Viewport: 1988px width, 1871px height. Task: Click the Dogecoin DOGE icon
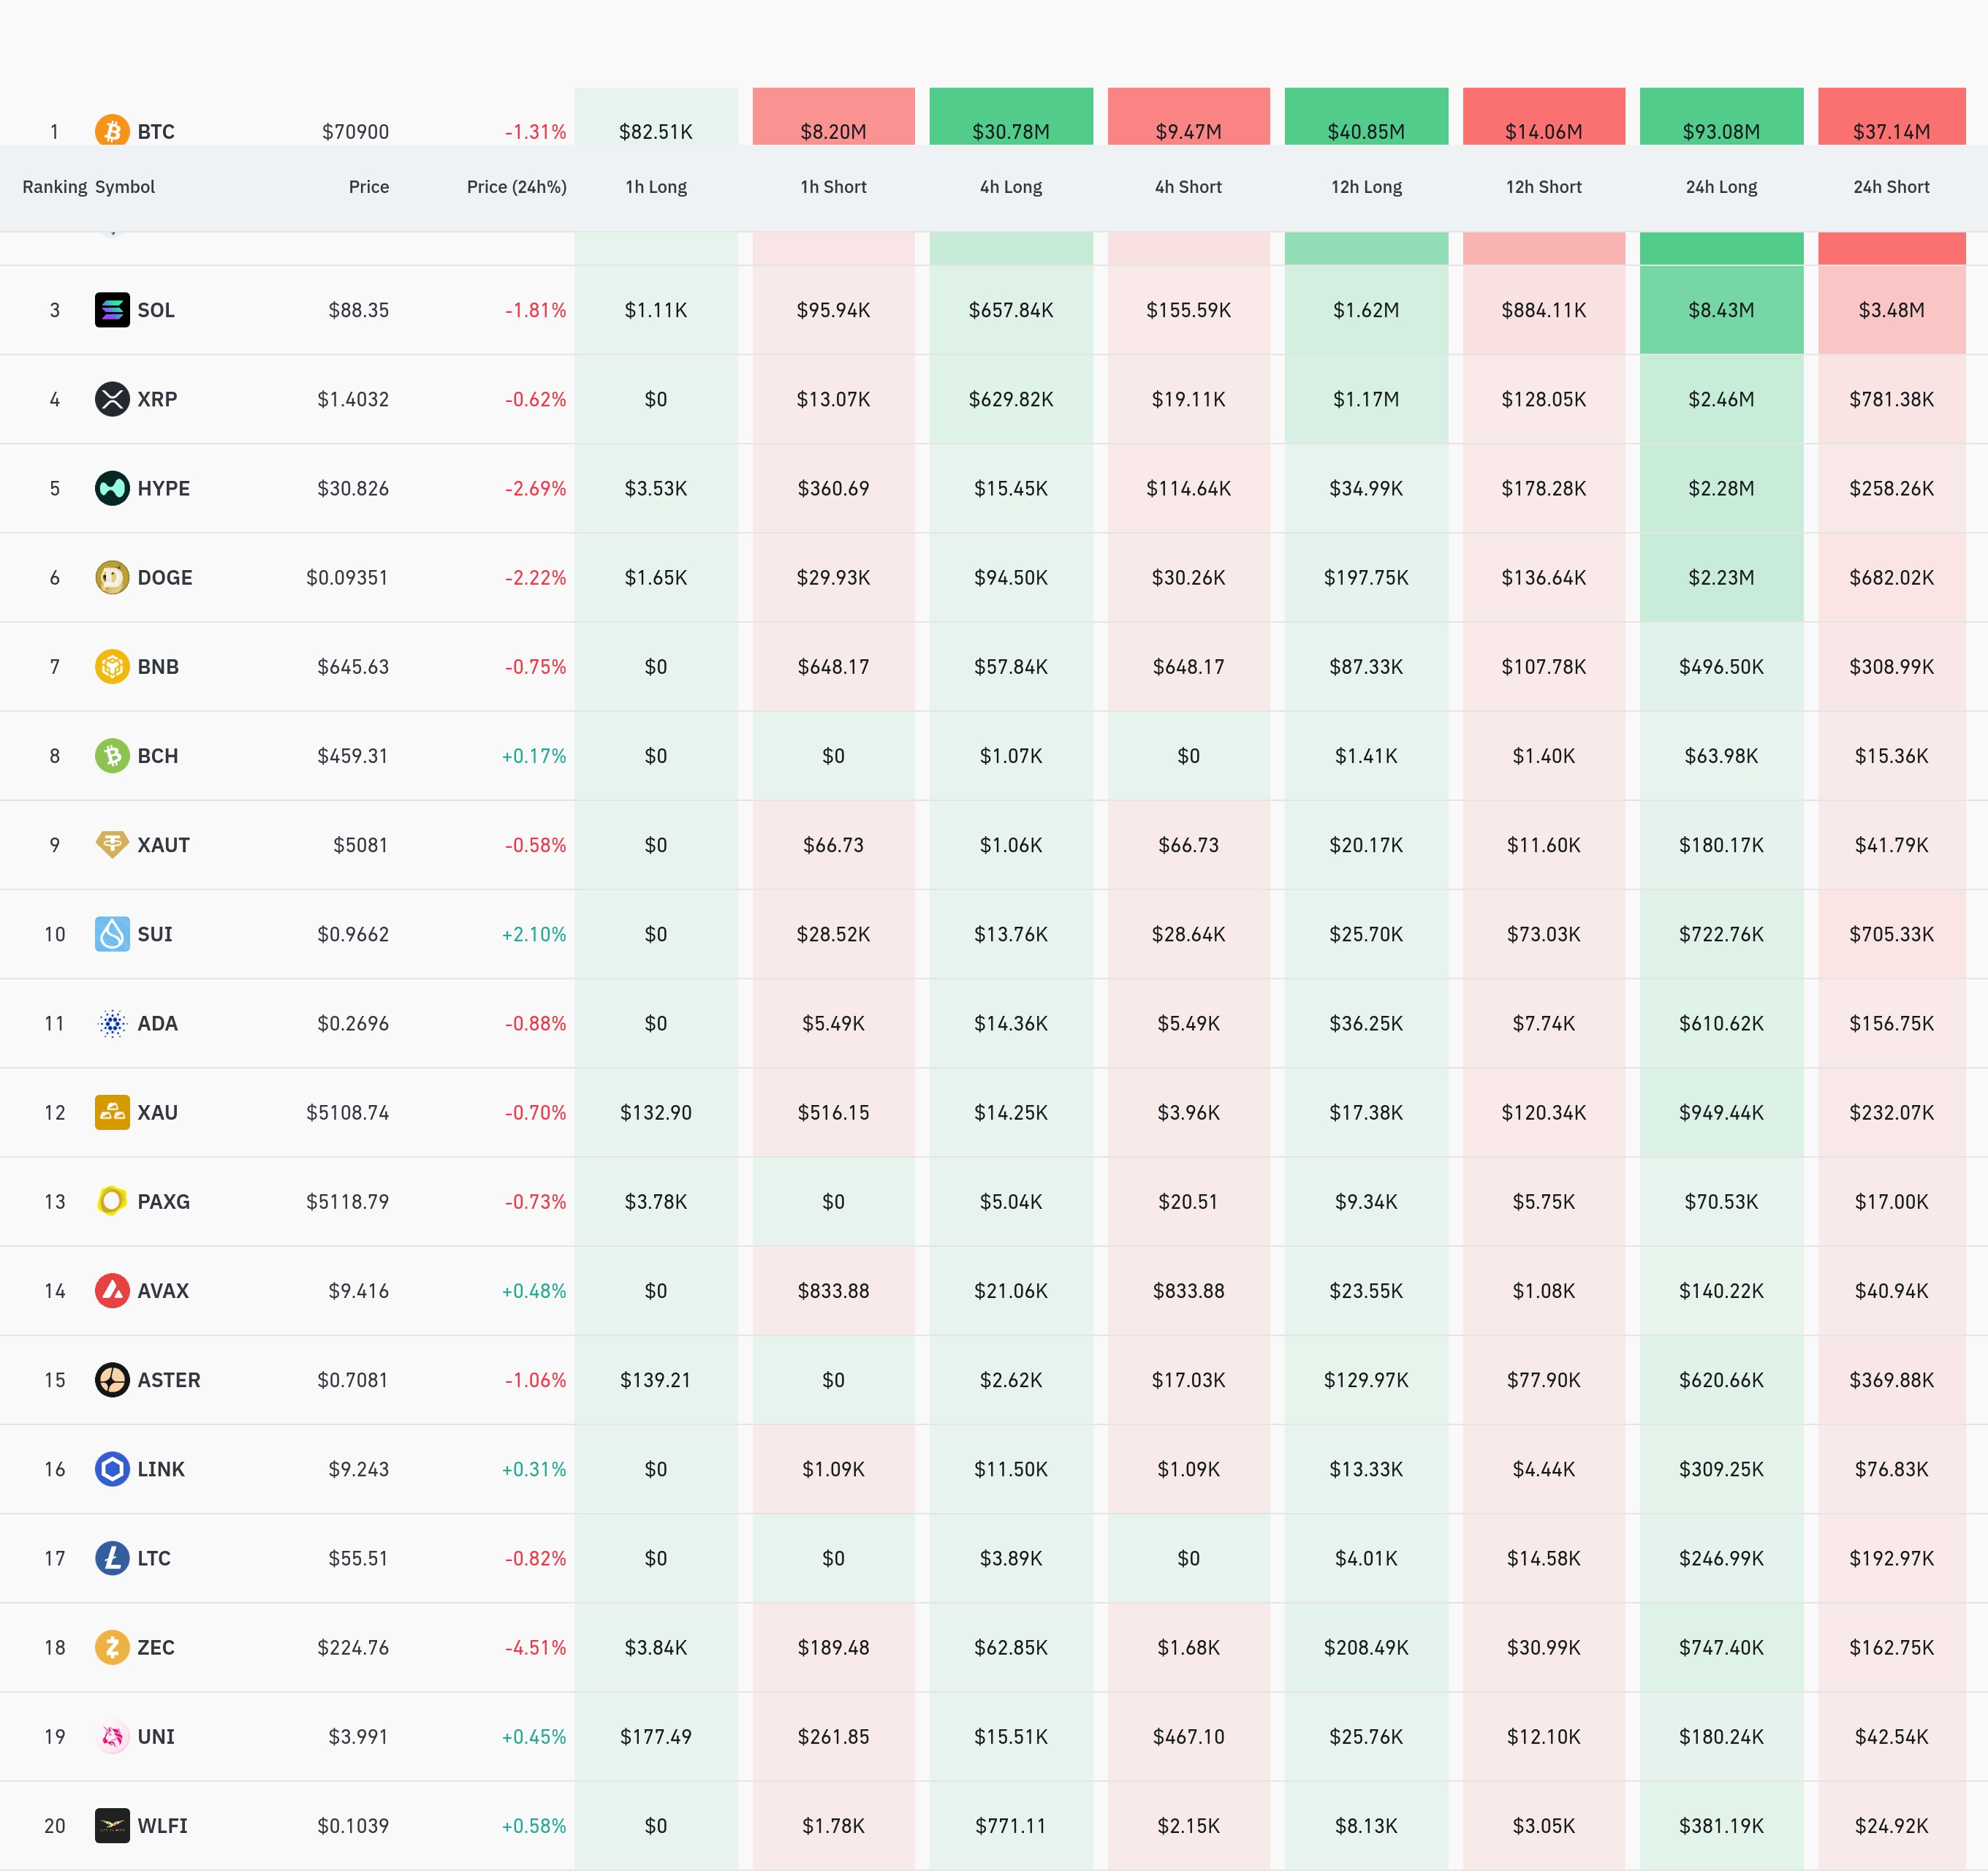tap(112, 577)
